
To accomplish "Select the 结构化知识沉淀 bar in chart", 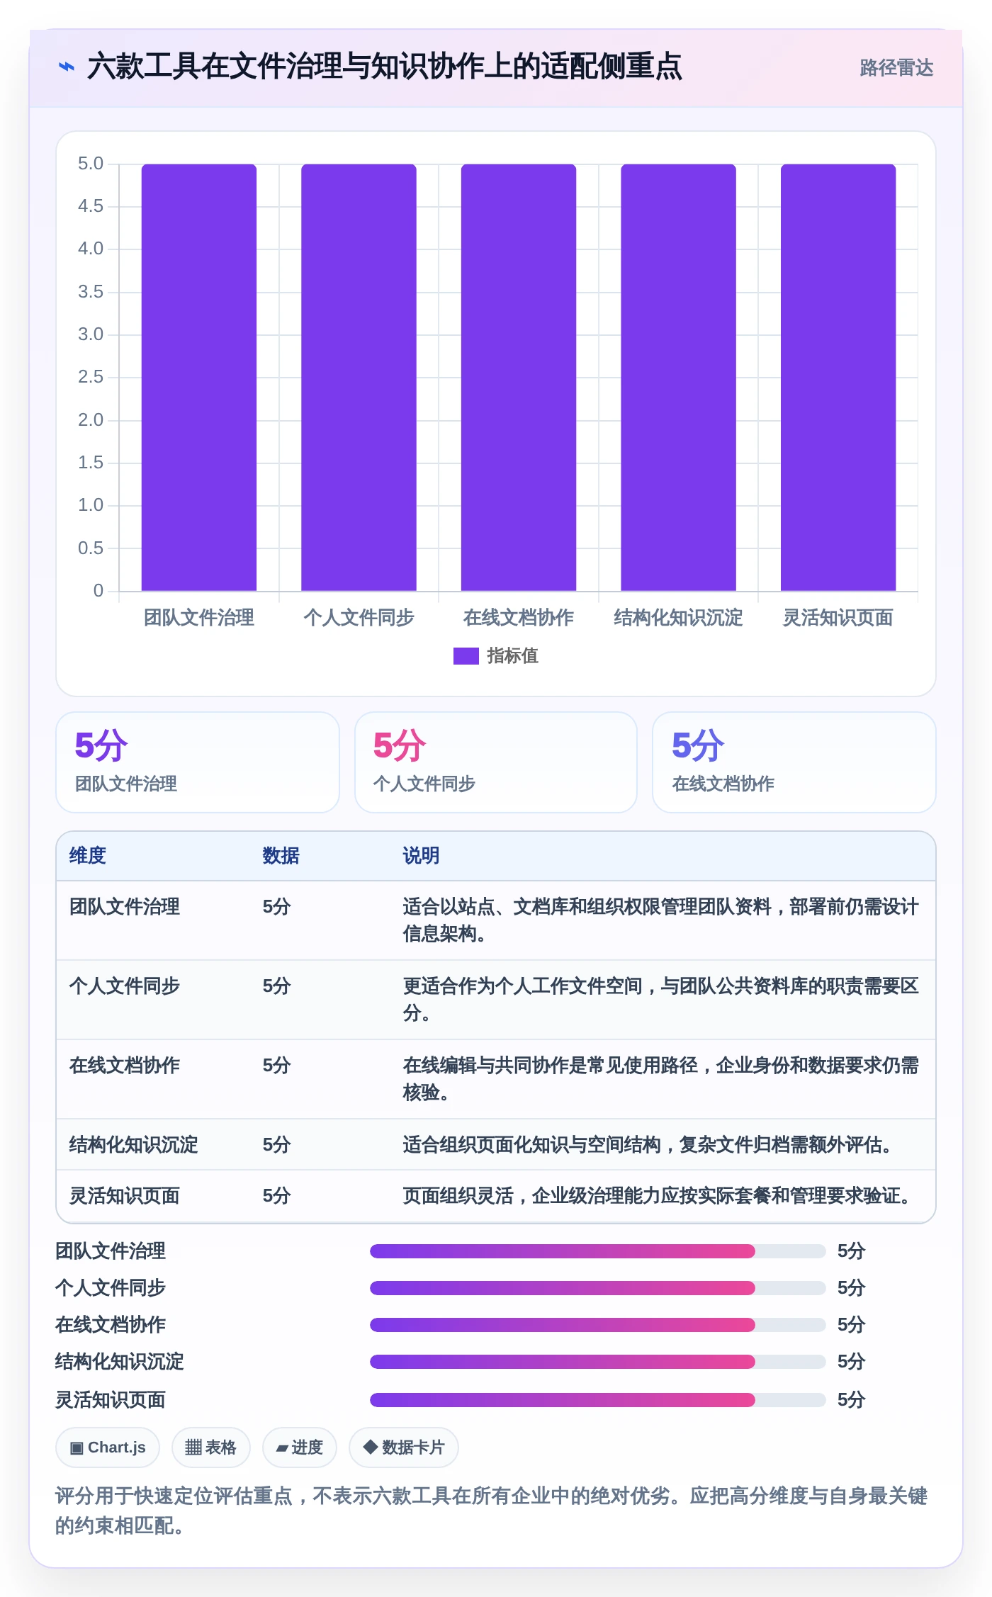I will coord(678,377).
